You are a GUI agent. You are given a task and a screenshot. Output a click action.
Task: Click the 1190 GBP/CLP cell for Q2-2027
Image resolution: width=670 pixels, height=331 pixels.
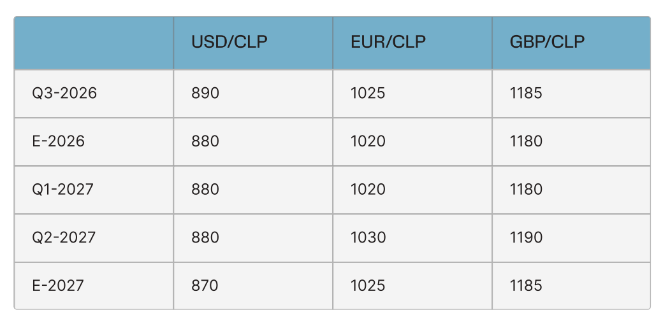571,238
